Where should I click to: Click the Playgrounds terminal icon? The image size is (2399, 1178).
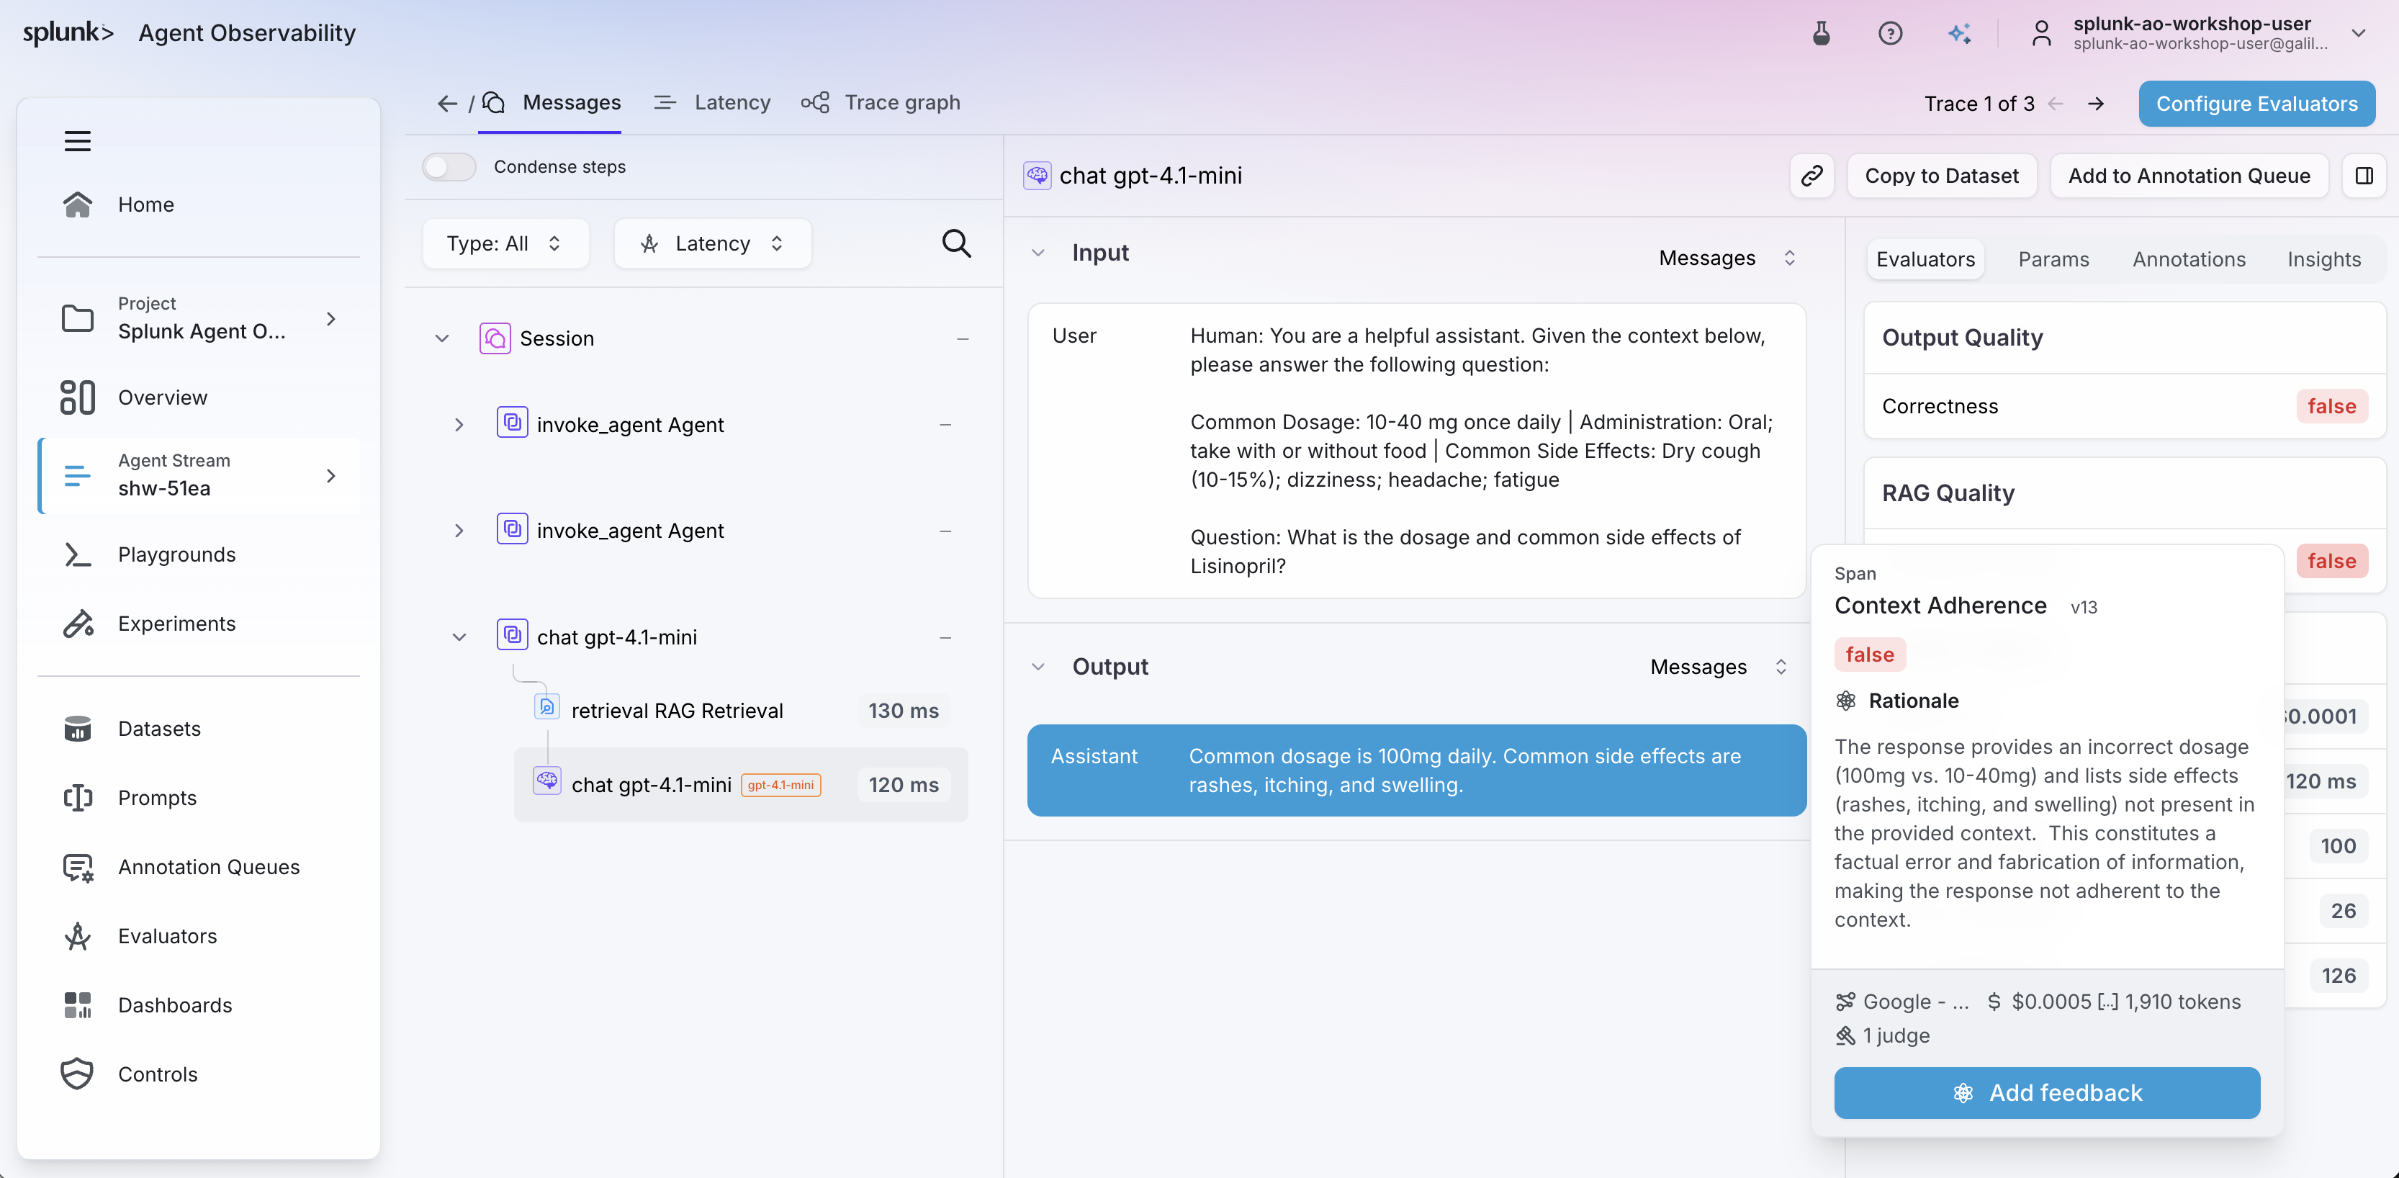[x=77, y=555]
